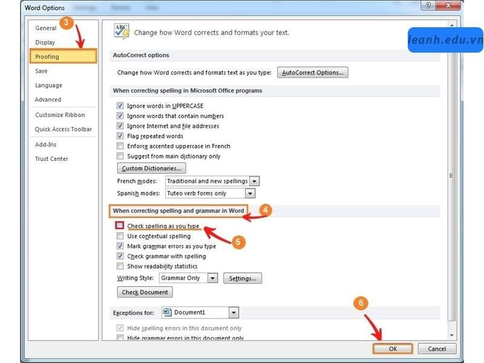Click the Help question mark button
This screenshot has width=484, height=363.
click(428, 5)
